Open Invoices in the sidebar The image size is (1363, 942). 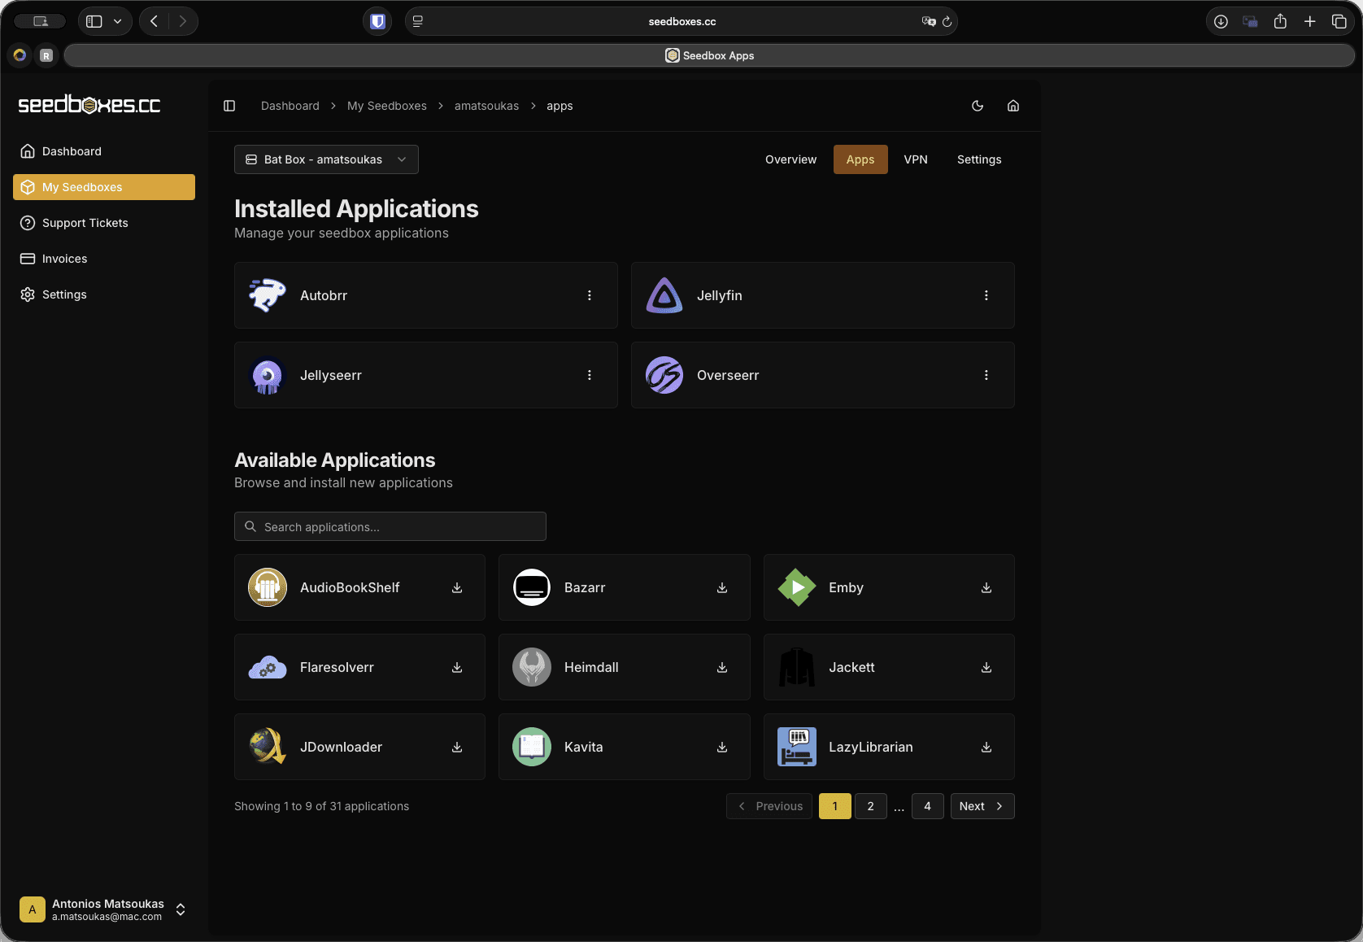pos(104,259)
